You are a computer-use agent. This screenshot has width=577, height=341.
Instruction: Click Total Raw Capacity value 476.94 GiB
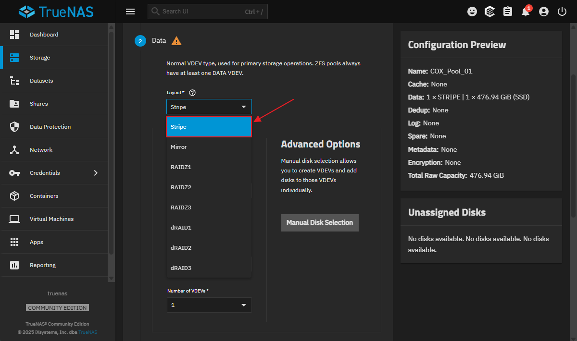(x=487, y=175)
